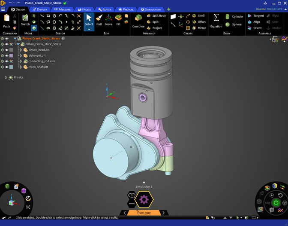Image resolution: width=288 pixels, height=226 pixels.
Task: Select the Physics item in tree
Action: 18,77
